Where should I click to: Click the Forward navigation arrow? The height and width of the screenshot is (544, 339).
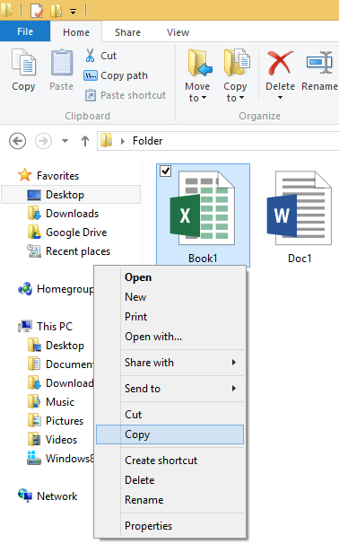pyautogui.click(x=43, y=141)
